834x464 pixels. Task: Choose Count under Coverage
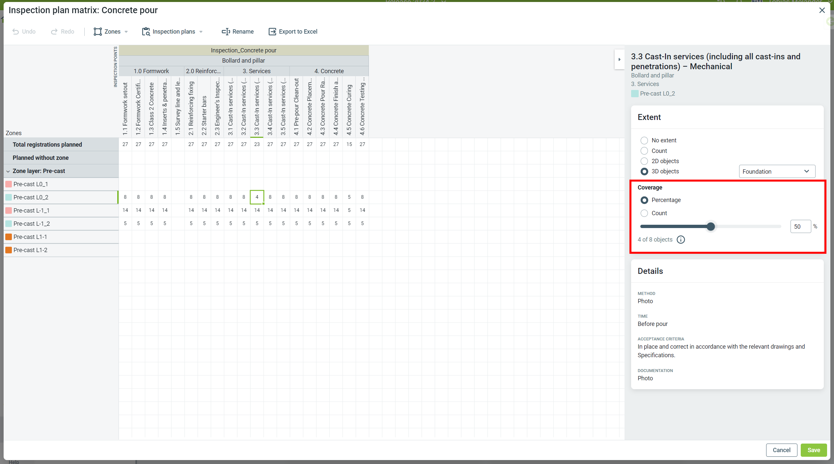[x=644, y=213]
